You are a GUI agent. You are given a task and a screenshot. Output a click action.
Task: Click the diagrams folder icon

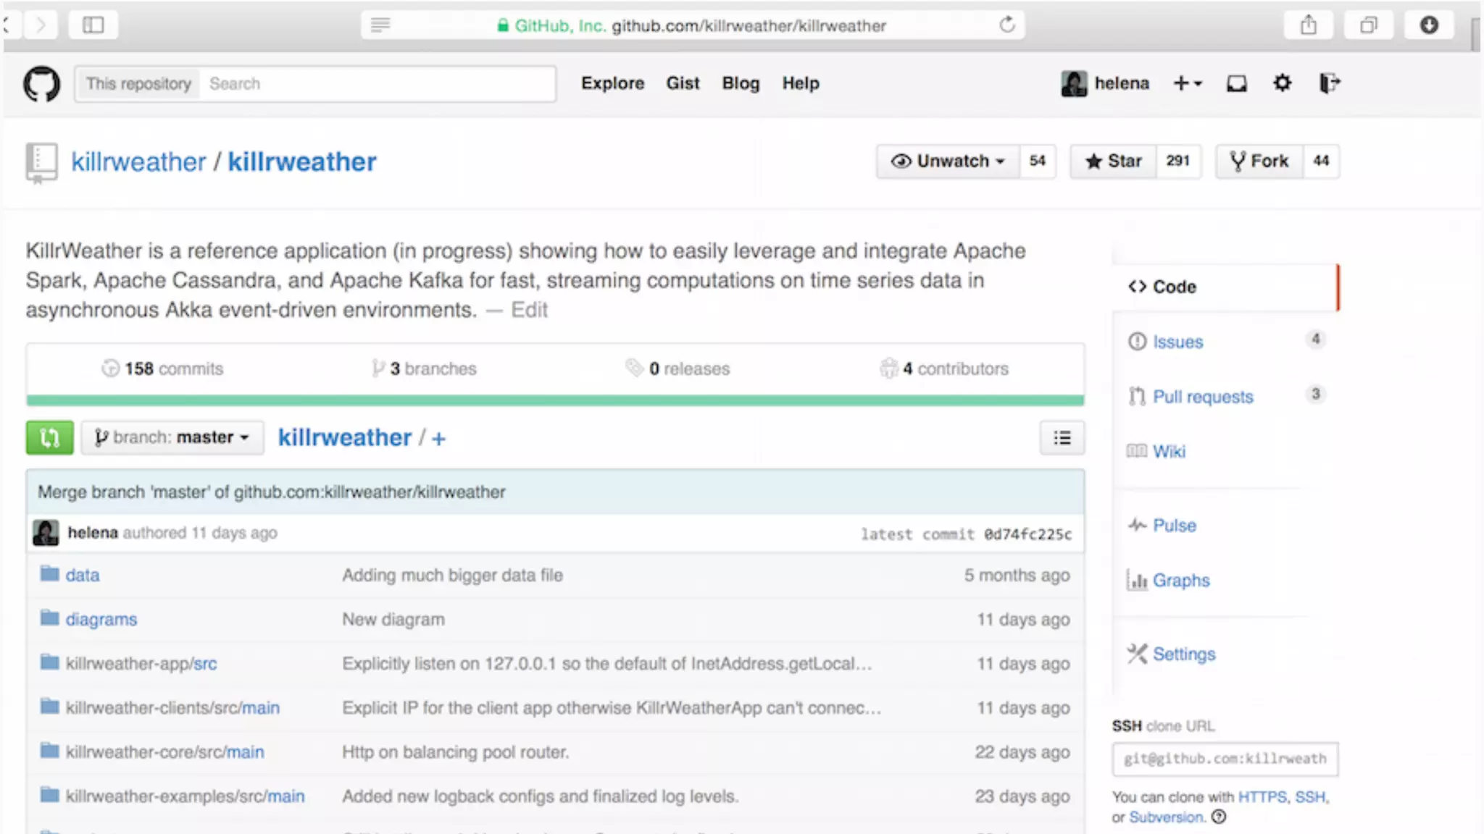[49, 618]
